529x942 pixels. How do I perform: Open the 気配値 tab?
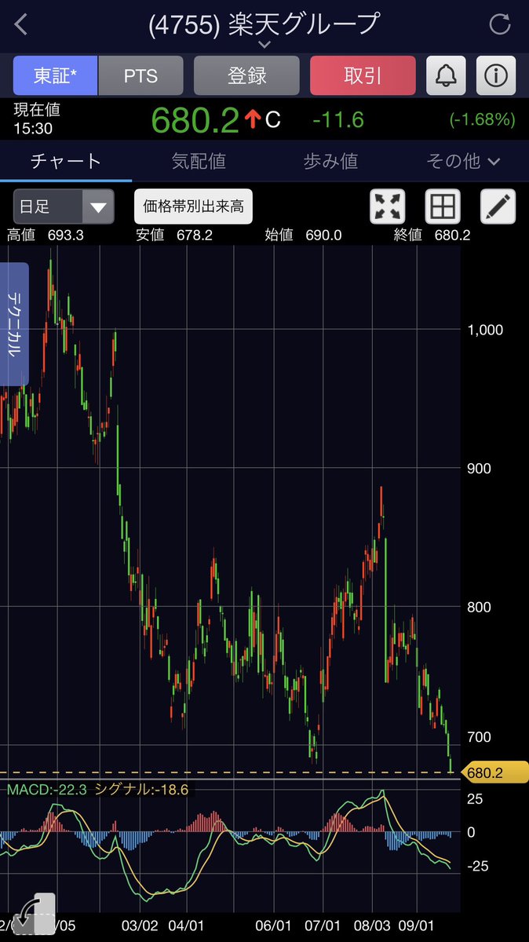(x=199, y=161)
